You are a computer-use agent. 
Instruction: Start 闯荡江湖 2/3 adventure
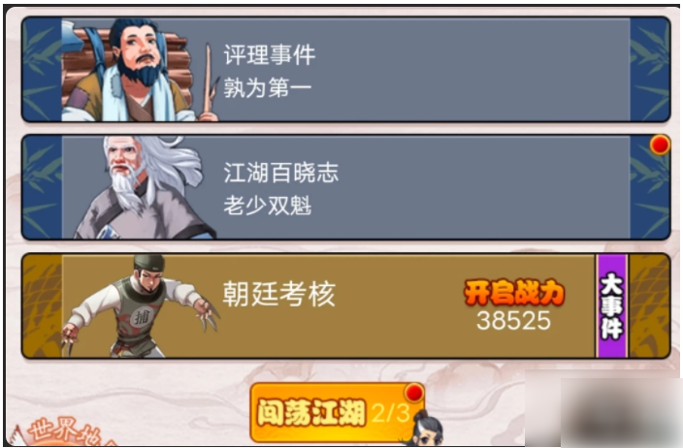(x=337, y=412)
